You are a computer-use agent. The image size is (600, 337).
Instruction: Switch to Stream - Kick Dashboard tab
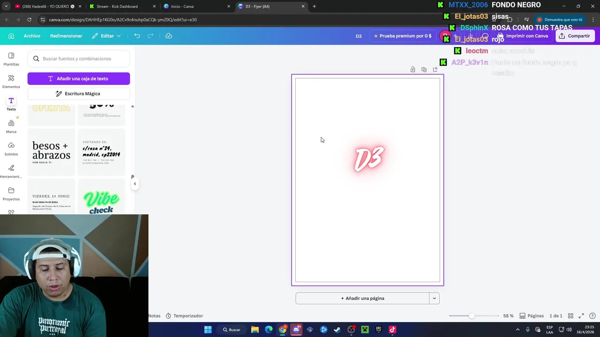[x=121, y=7]
